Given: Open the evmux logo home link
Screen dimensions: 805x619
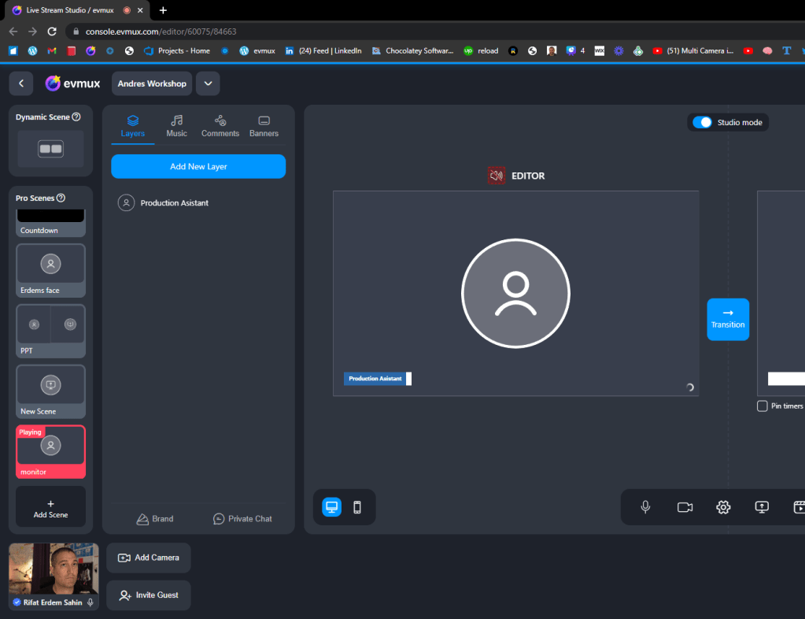Looking at the screenshot, I should [72, 83].
